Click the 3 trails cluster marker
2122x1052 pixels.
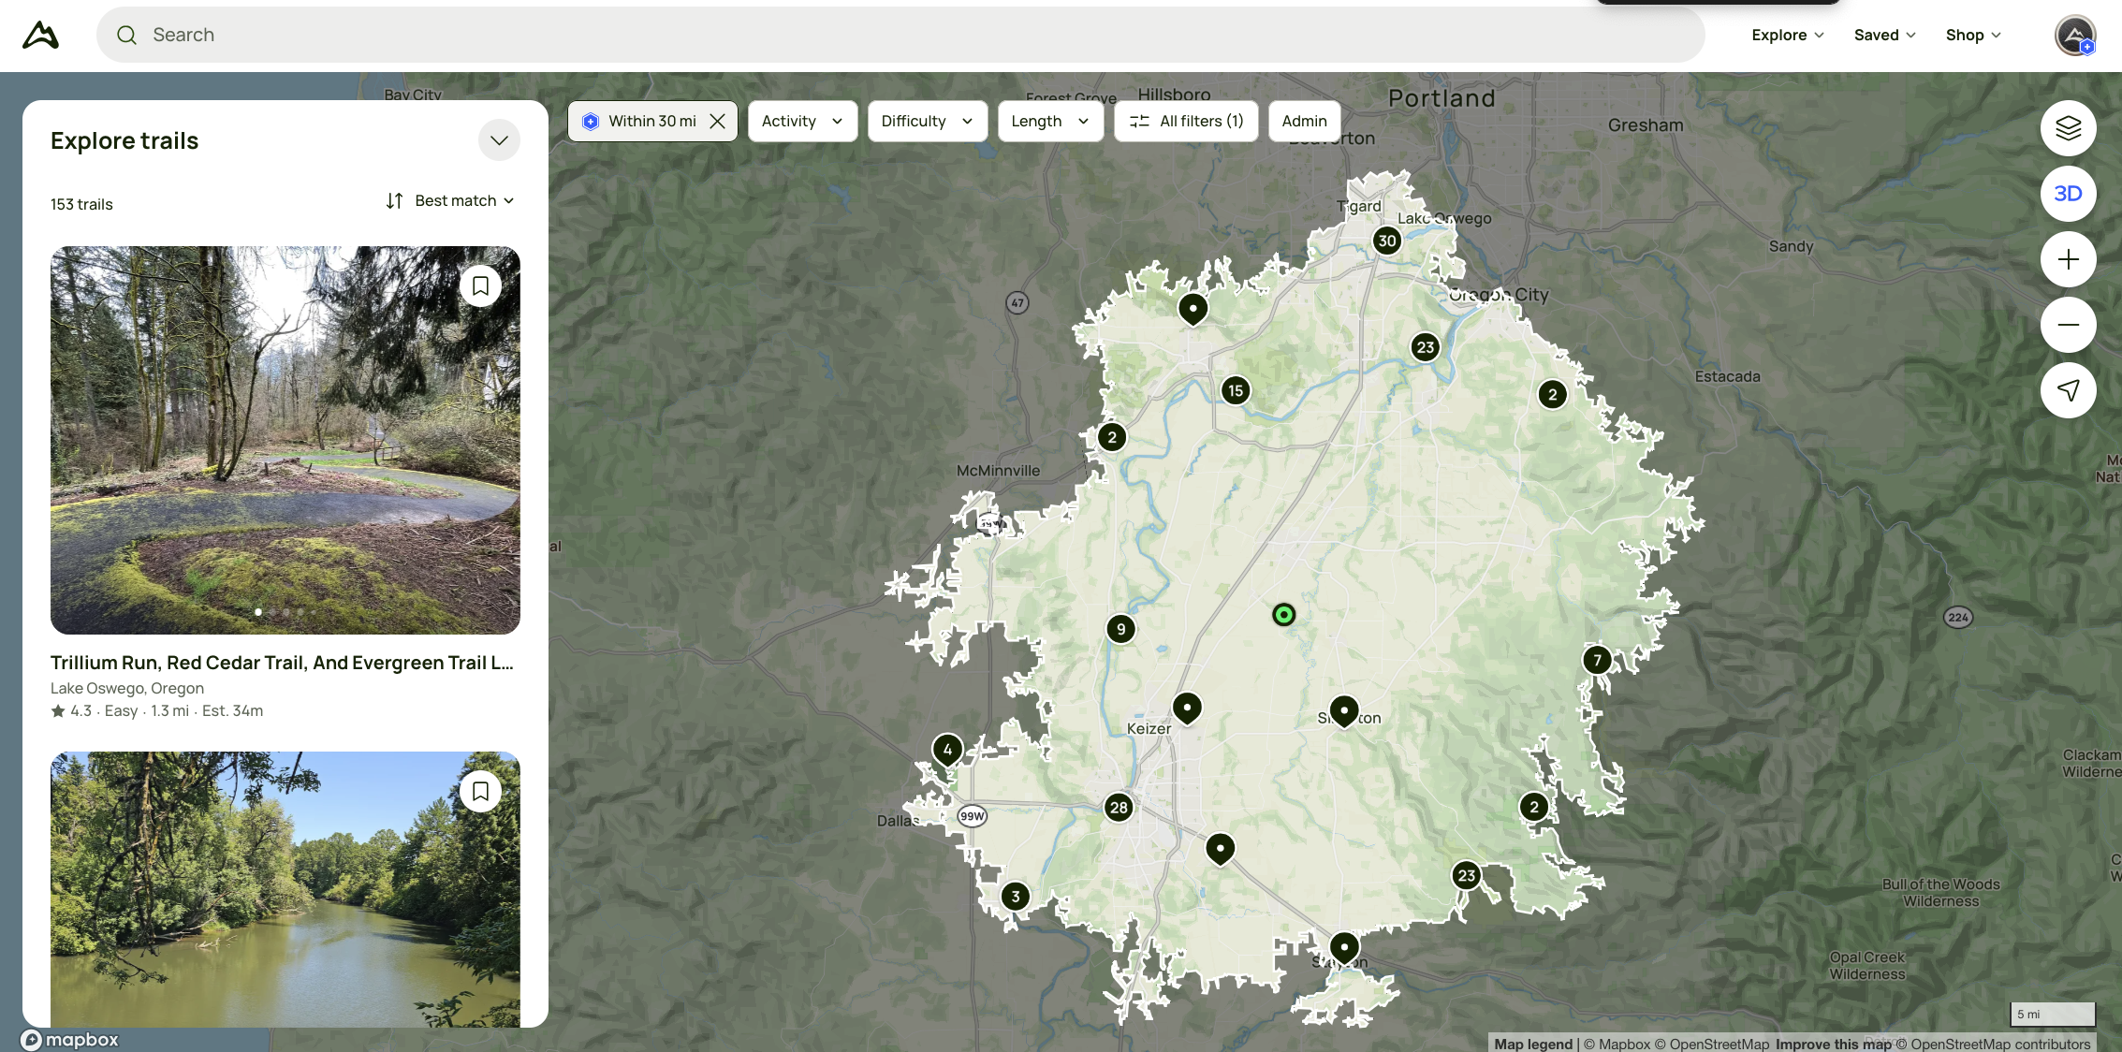(x=1016, y=897)
